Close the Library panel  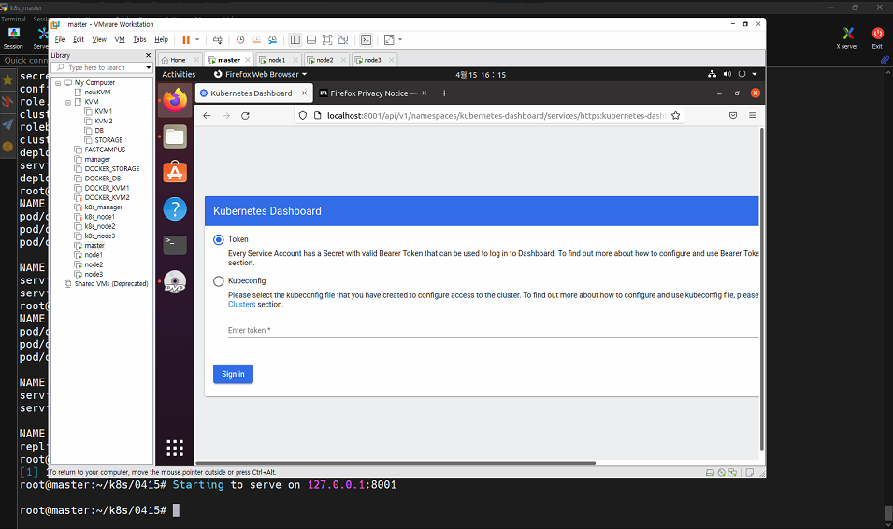point(148,55)
